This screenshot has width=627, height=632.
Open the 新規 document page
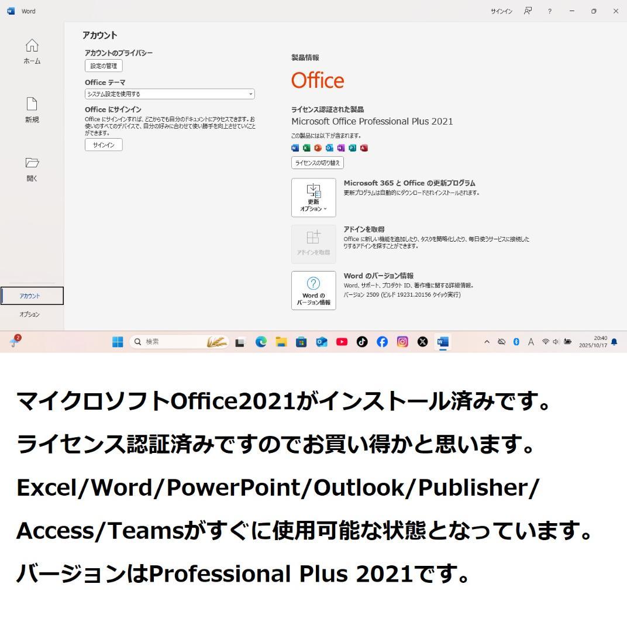(x=32, y=109)
